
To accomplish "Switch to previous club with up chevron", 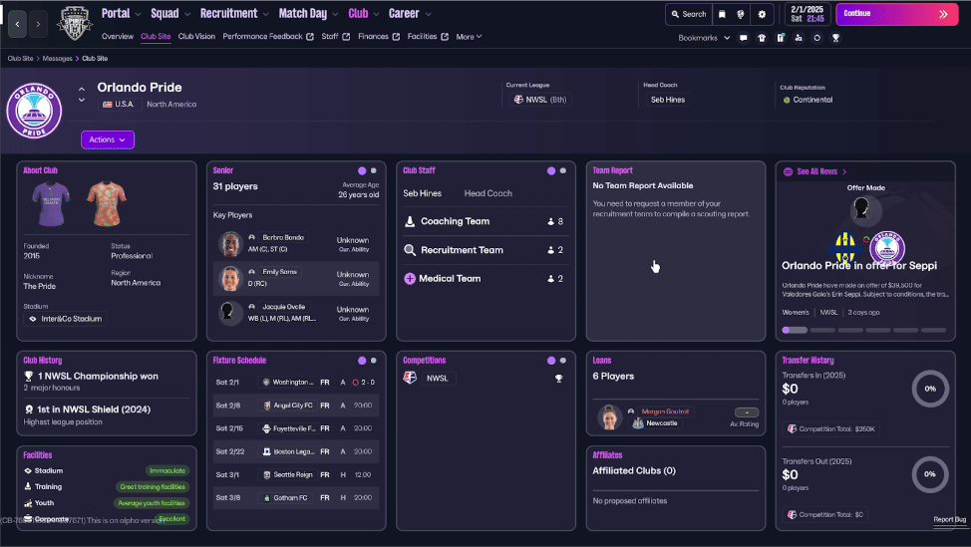I will coord(82,90).
